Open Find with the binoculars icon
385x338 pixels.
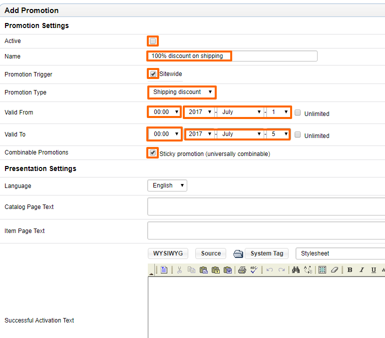click(296, 270)
